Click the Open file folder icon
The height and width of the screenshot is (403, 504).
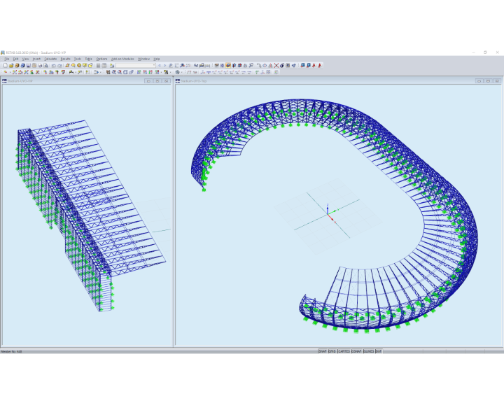[11, 65]
